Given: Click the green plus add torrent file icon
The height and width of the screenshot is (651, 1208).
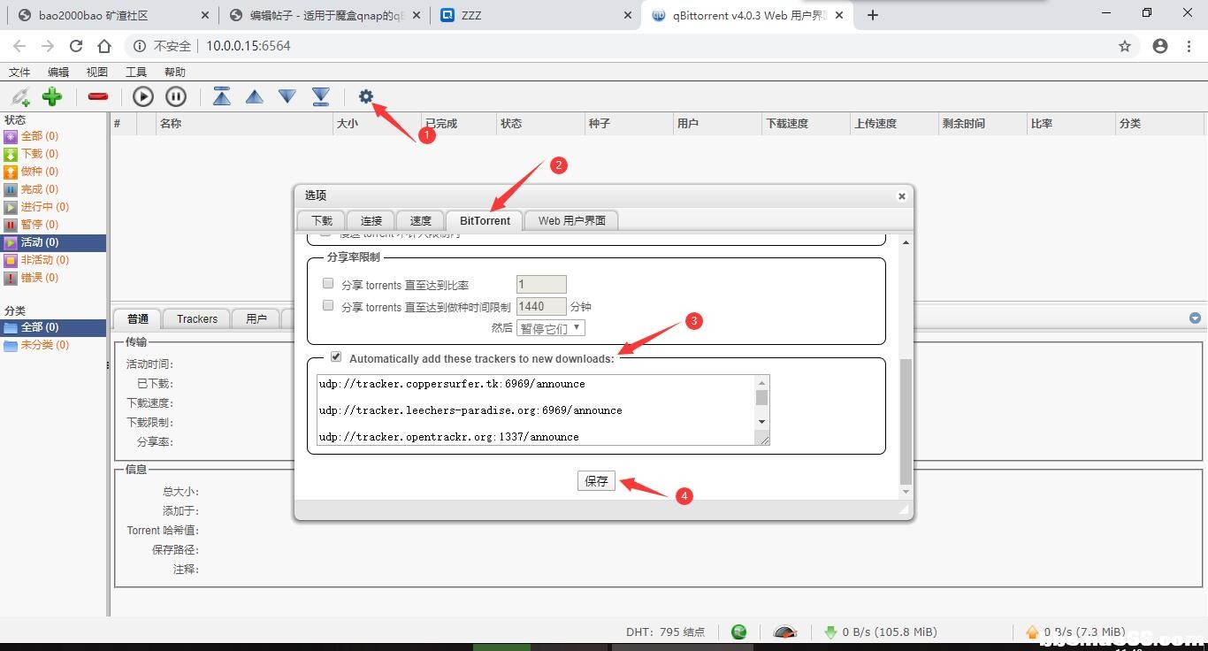Looking at the screenshot, I should click(52, 96).
